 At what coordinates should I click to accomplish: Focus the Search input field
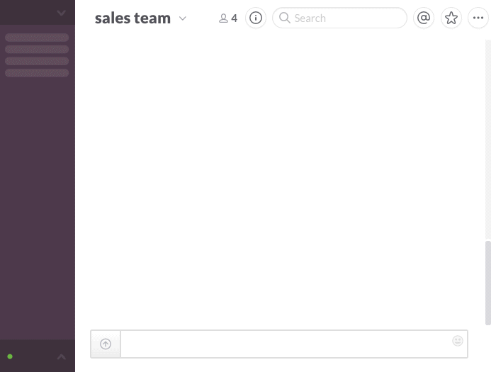coord(347,18)
